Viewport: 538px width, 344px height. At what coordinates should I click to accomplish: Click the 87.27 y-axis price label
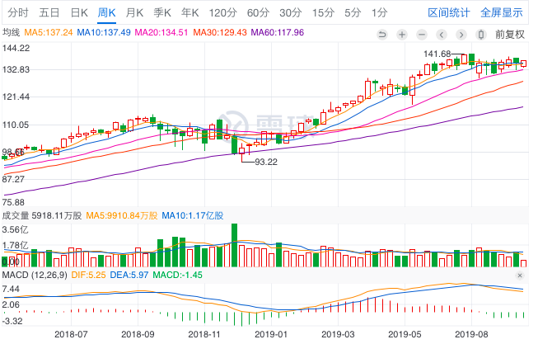(13, 179)
